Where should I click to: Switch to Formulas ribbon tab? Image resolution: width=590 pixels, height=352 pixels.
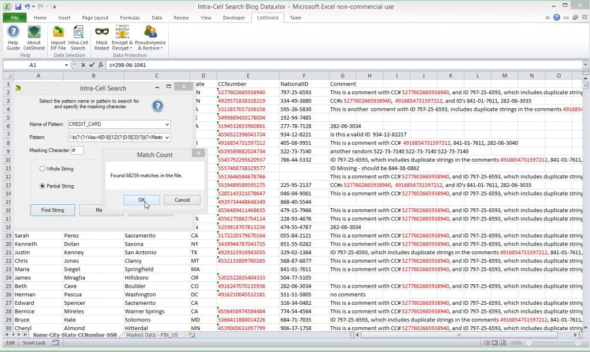point(130,18)
